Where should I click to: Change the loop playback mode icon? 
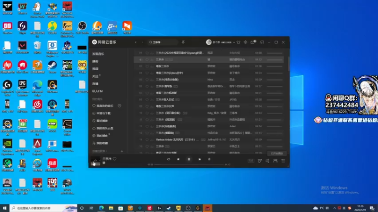[169, 159]
